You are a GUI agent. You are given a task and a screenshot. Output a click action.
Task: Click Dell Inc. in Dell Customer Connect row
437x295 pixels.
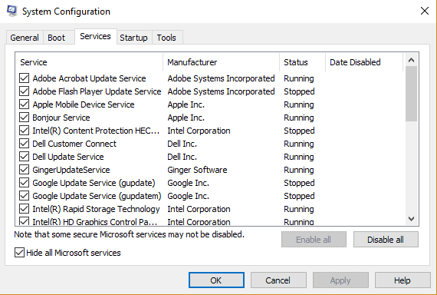click(182, 144)
